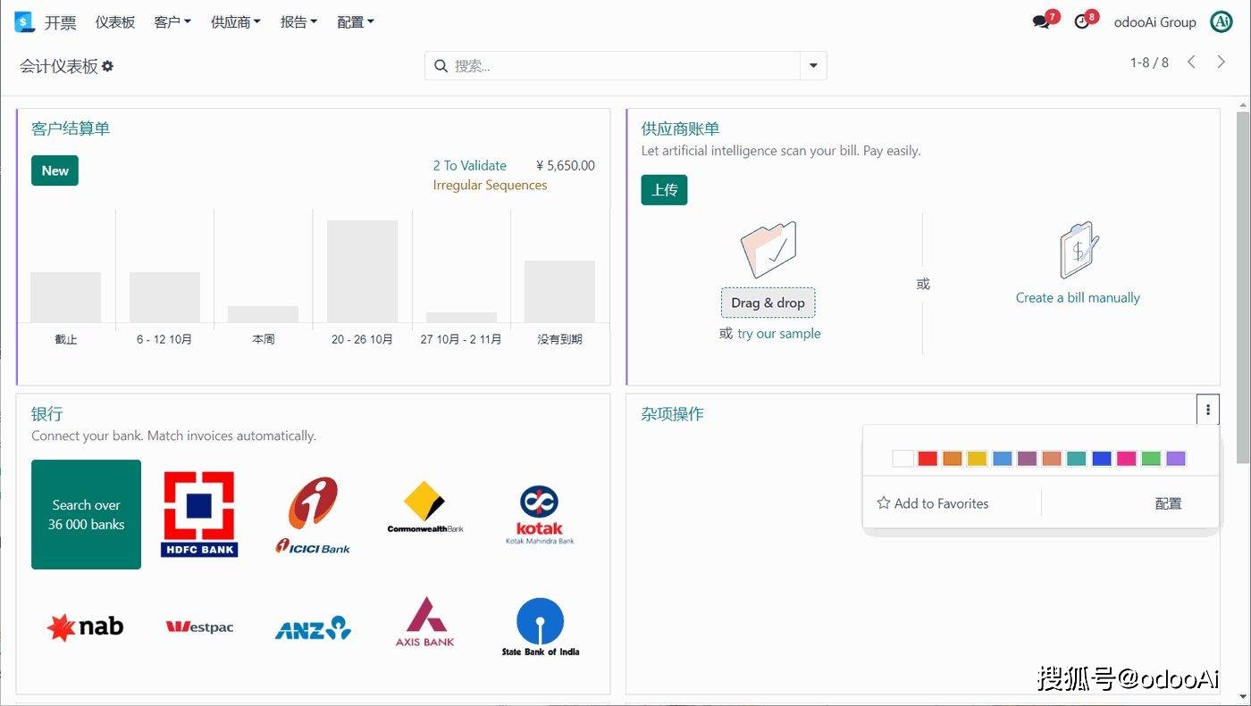Viewport: 1251px width, 706px height.
Task: Click the 开票 invoicing app logo icon
Action: pos(24,22)
